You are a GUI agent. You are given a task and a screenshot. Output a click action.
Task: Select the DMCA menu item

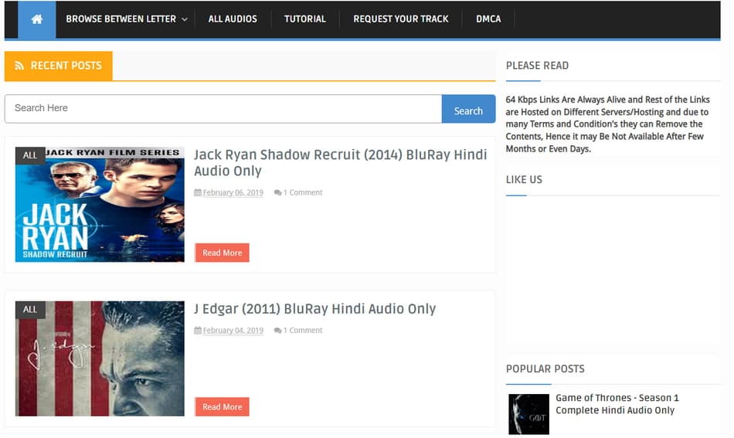pos(488,19)
